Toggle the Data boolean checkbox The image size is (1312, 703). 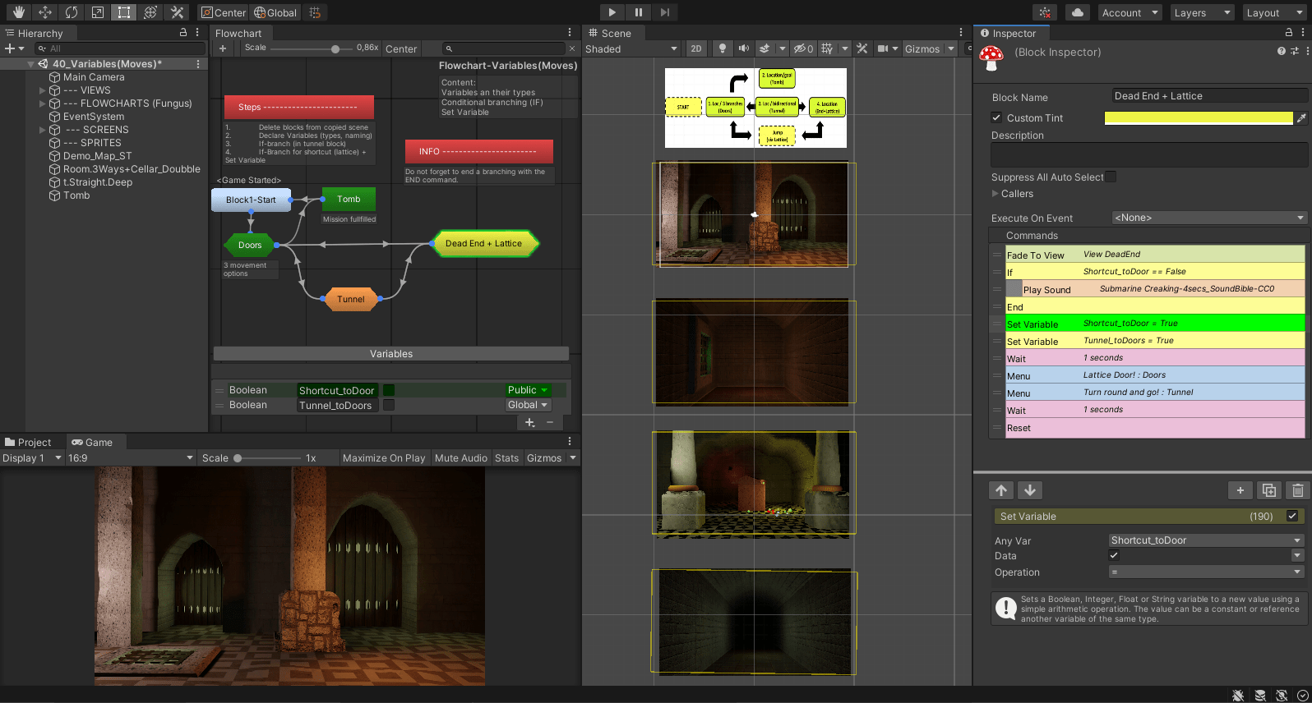coord(1114,556)
